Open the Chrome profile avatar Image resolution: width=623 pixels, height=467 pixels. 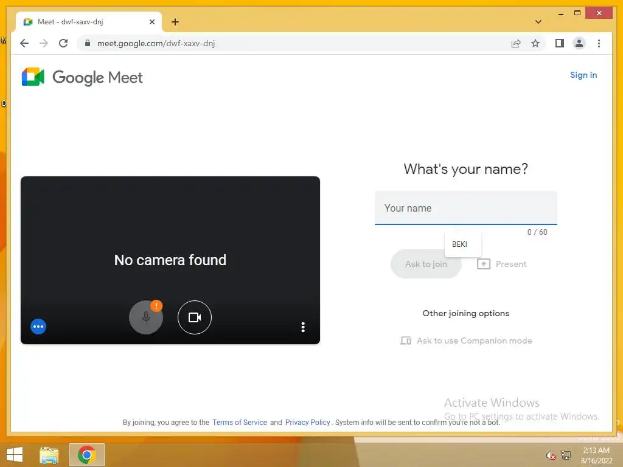pyautogui.click(x=579, y=43)
